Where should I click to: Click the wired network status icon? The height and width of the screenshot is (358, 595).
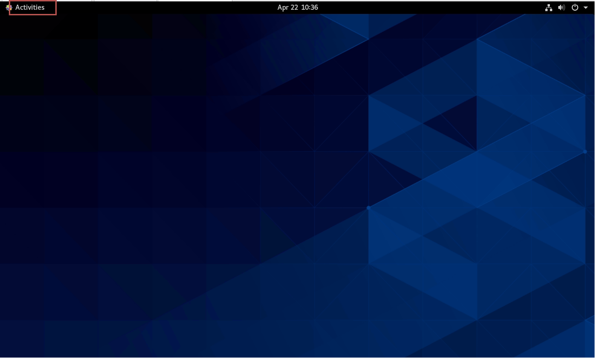click(x=549, y=7)
